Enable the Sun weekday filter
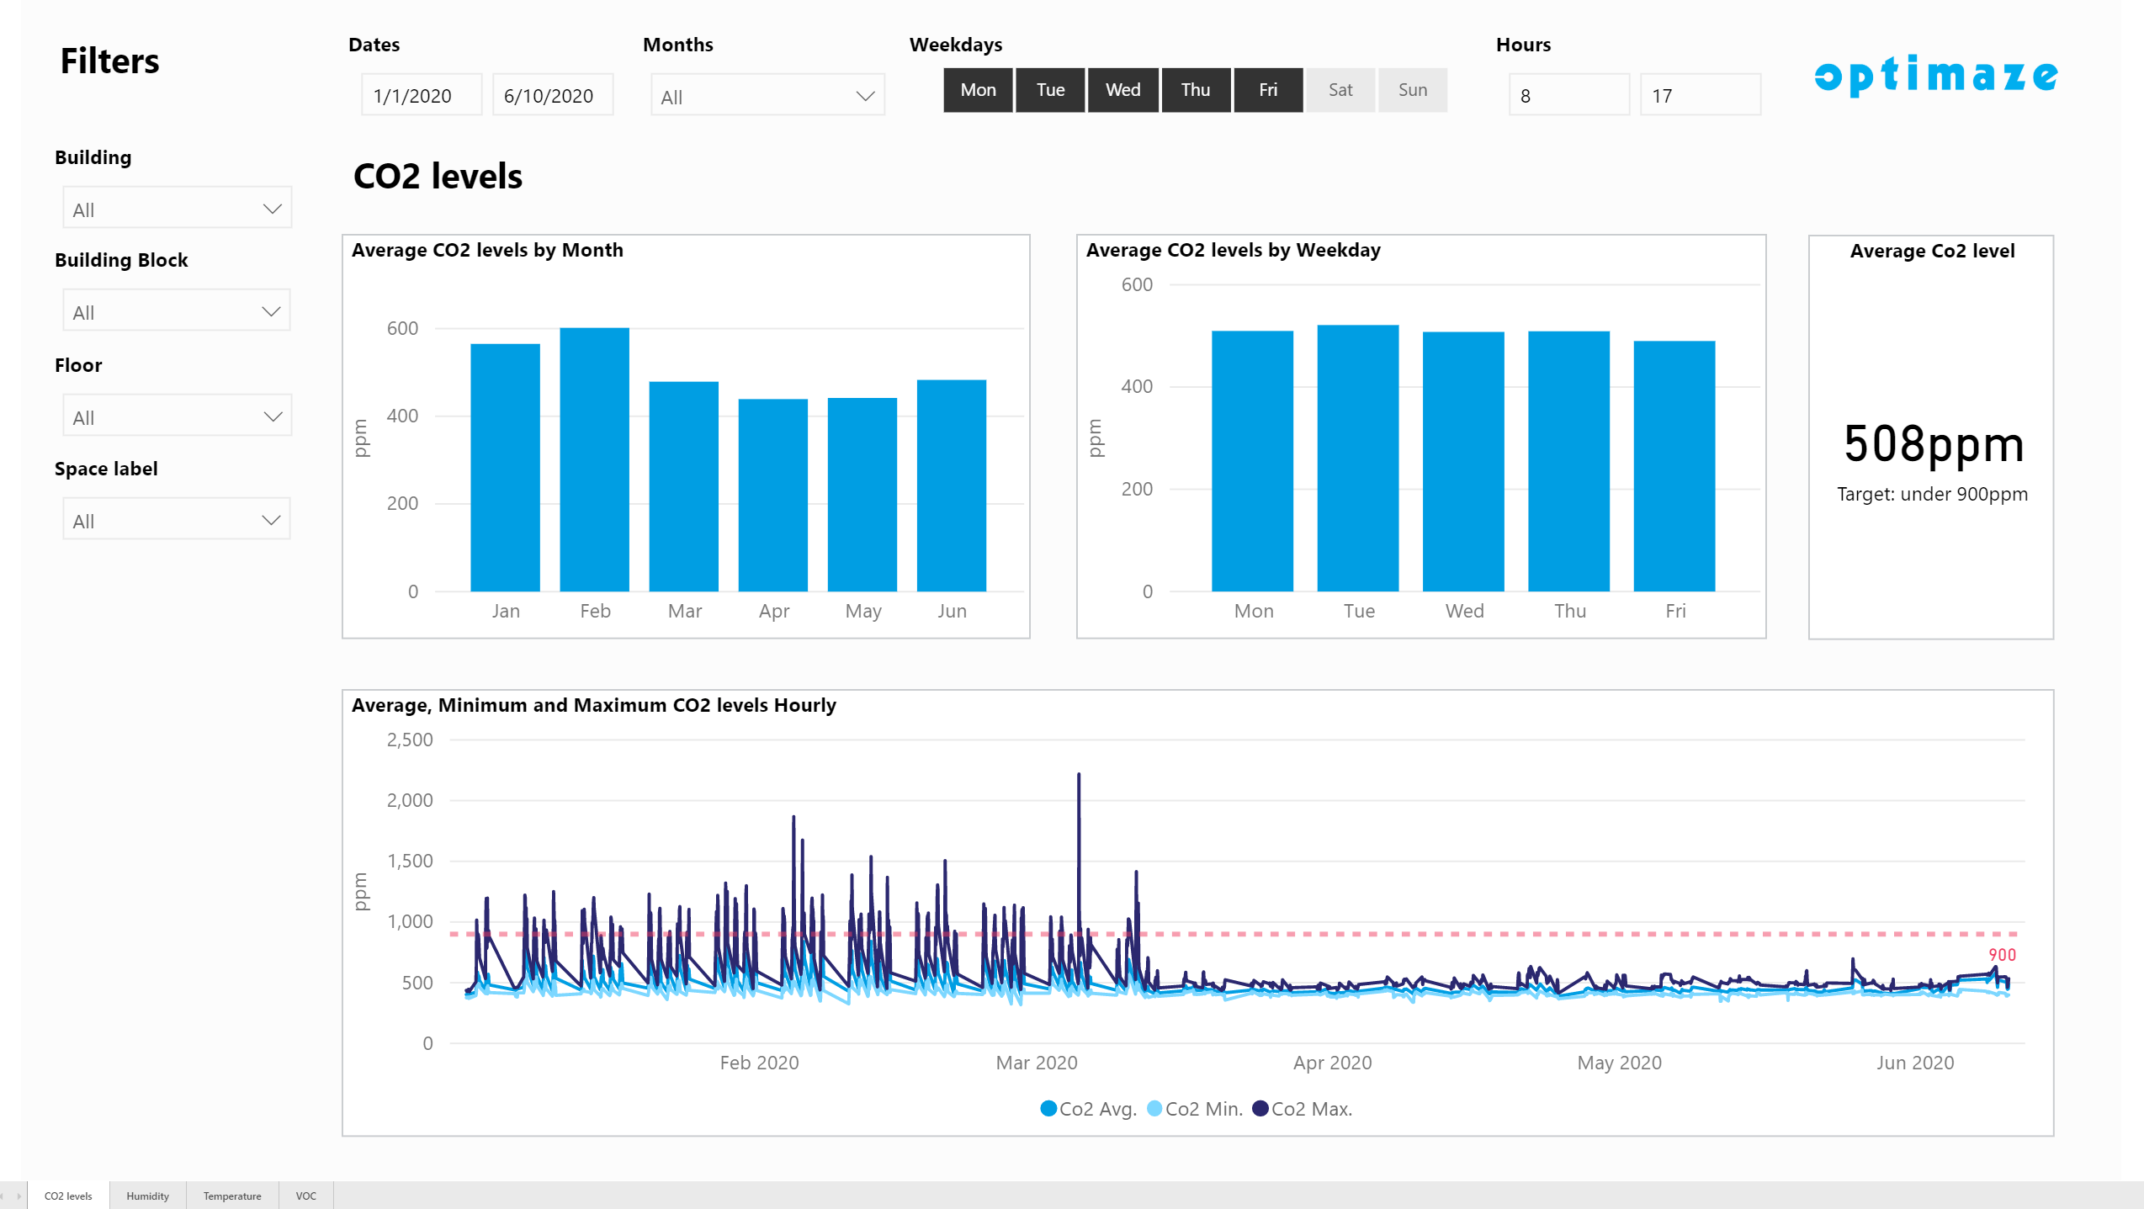Screen dimensions: 2144x1209 pyautogui.click(x=1413, y=90)
